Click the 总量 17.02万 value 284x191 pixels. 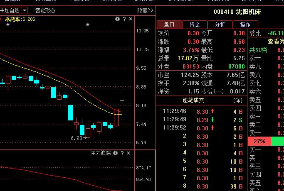point(188,58)
